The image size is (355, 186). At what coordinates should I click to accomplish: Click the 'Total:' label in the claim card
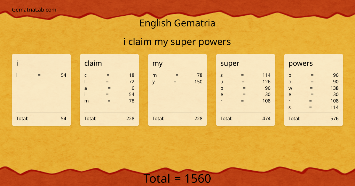90,119
